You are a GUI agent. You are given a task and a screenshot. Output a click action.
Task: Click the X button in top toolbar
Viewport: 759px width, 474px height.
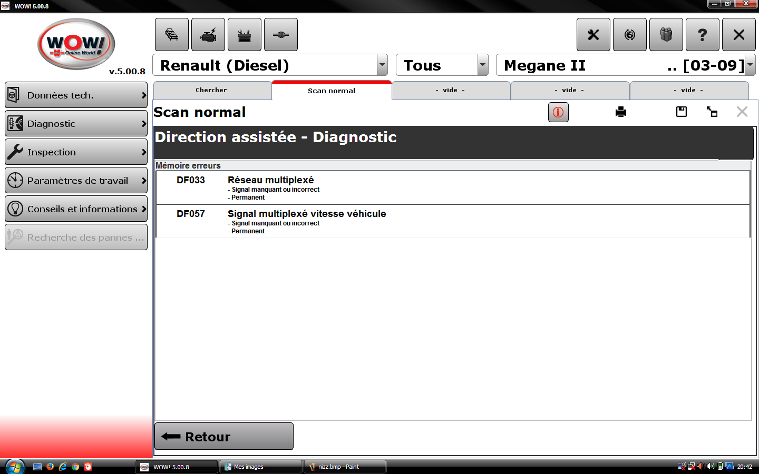pyautogui.click(x=739, y=35)
